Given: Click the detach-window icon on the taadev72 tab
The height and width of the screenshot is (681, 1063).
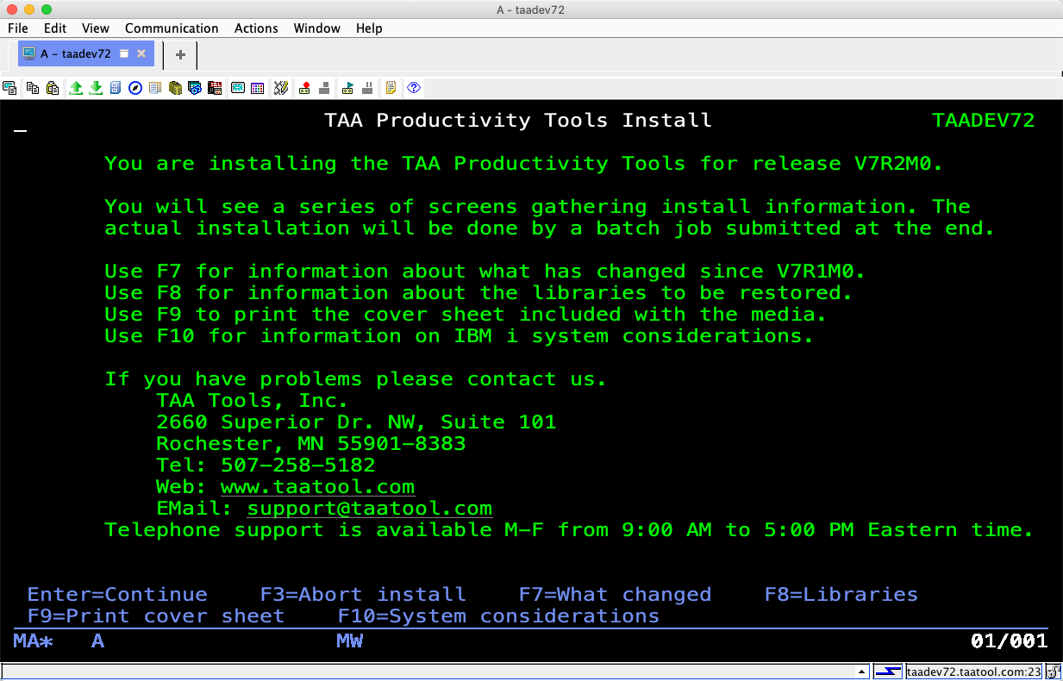Looking at the screenshot, I should [x=124, y=53].
